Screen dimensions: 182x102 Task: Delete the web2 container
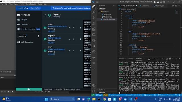click(80, 28)
